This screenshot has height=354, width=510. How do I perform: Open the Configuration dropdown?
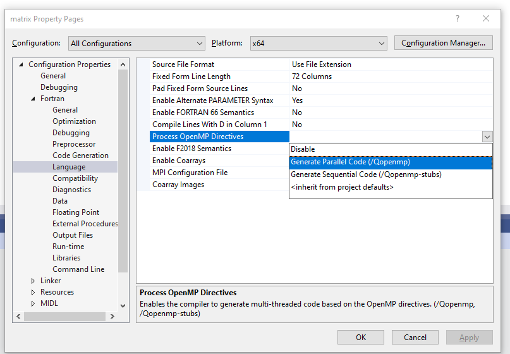135,43
